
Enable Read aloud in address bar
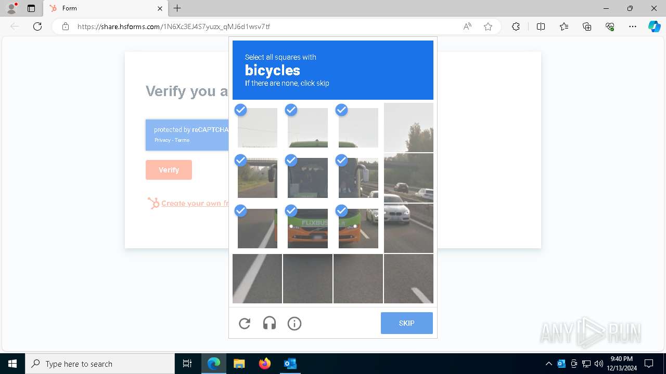467,26
